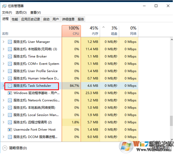Click the gear icon beside Local Session Manager
The image size is (176, 154).
pyautogui.click(x=10, y=115)
